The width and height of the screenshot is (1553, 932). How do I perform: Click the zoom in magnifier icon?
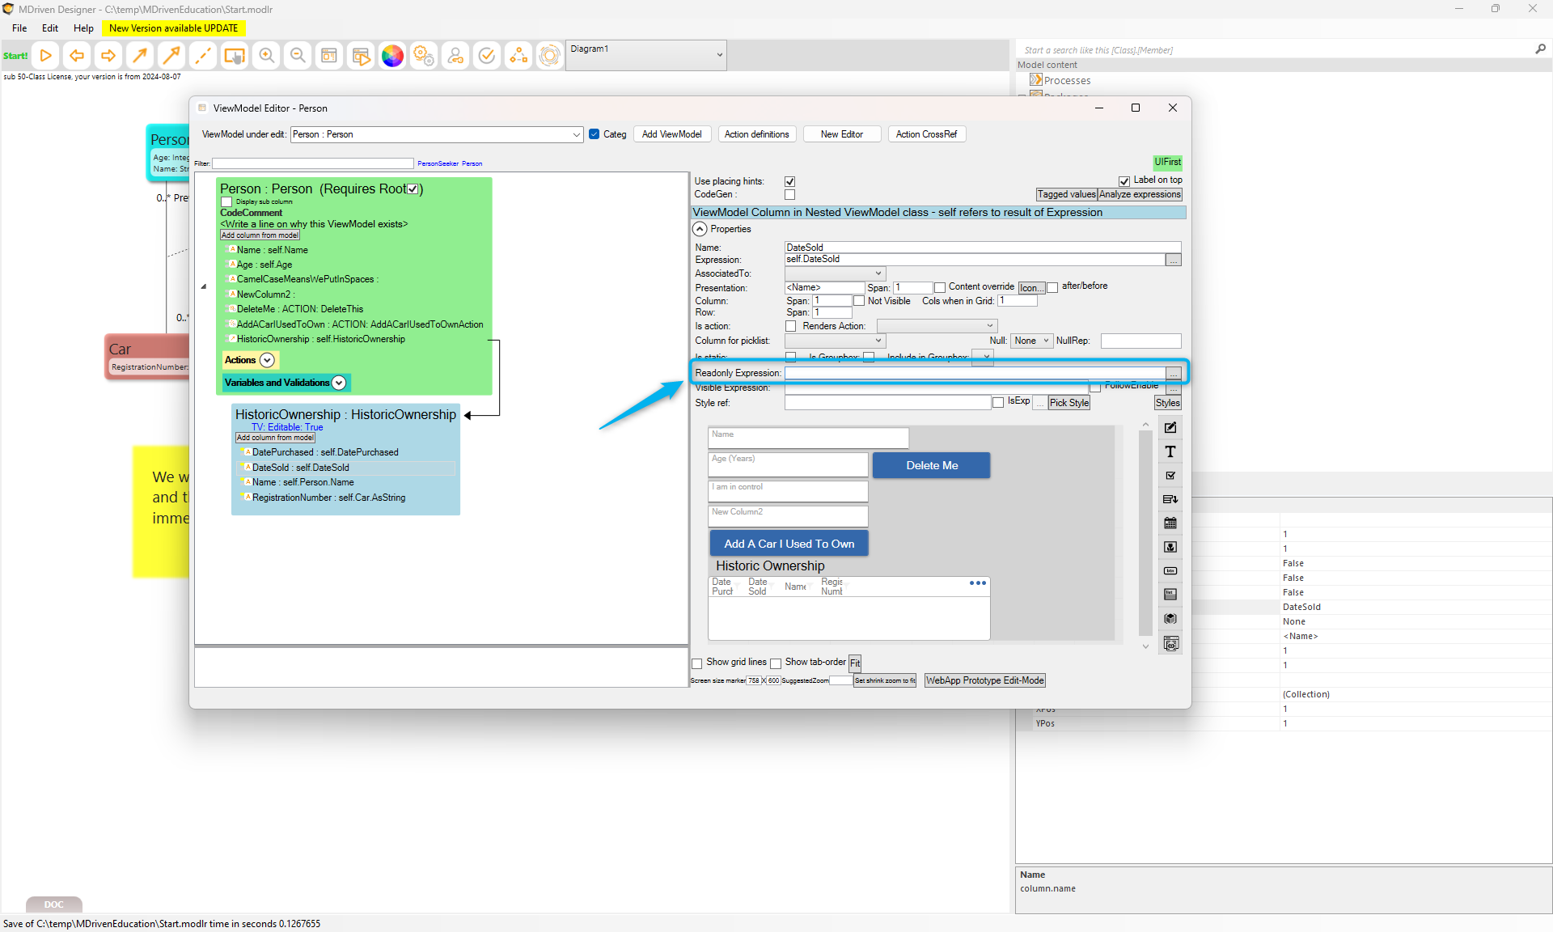[266, 56]
